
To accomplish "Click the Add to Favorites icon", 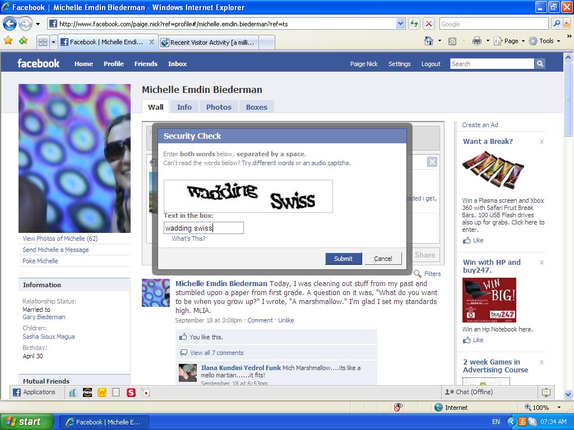I will tap(23, 40).
